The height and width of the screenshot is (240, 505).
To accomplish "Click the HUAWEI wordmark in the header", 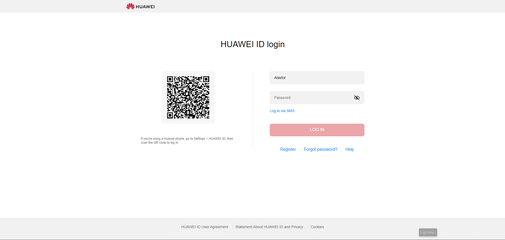I will 145,7.
